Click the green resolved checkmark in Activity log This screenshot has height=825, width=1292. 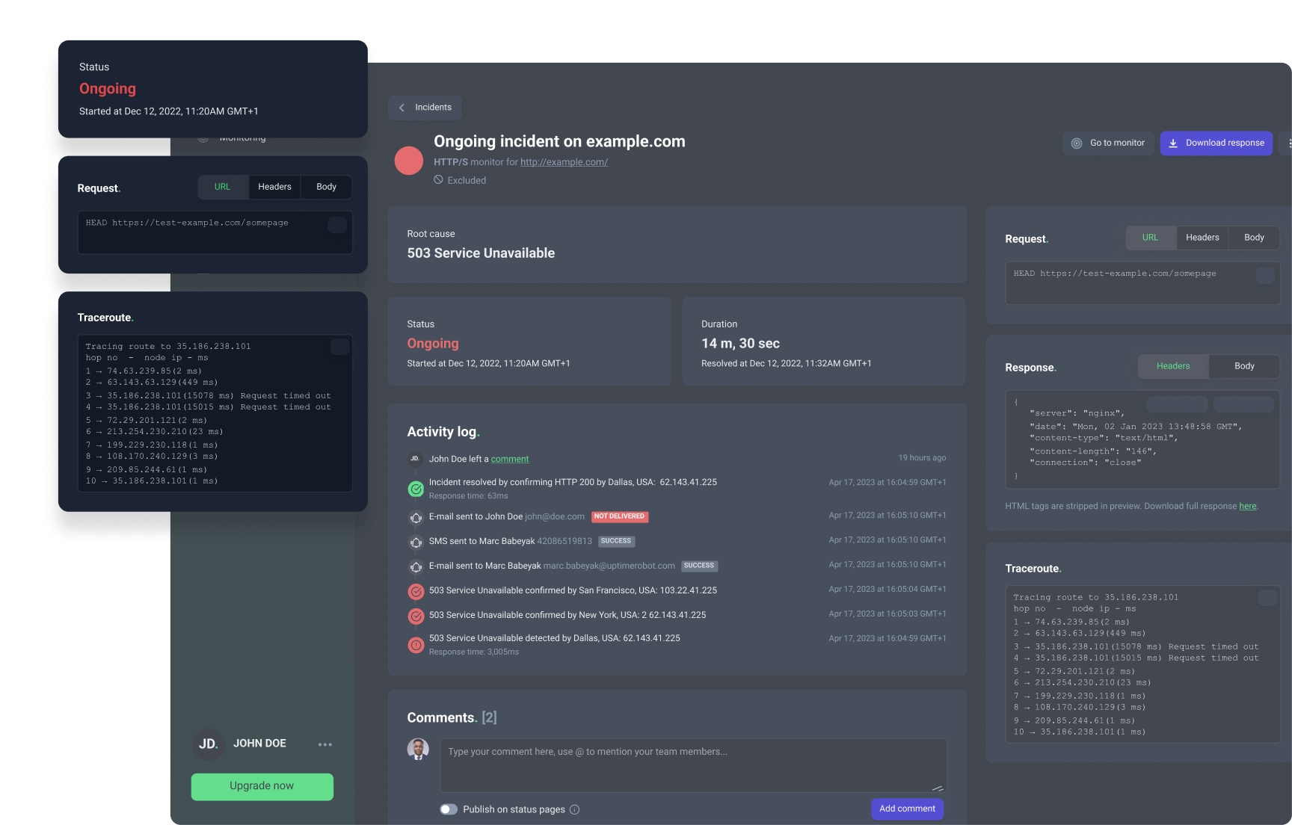(416, 489)
